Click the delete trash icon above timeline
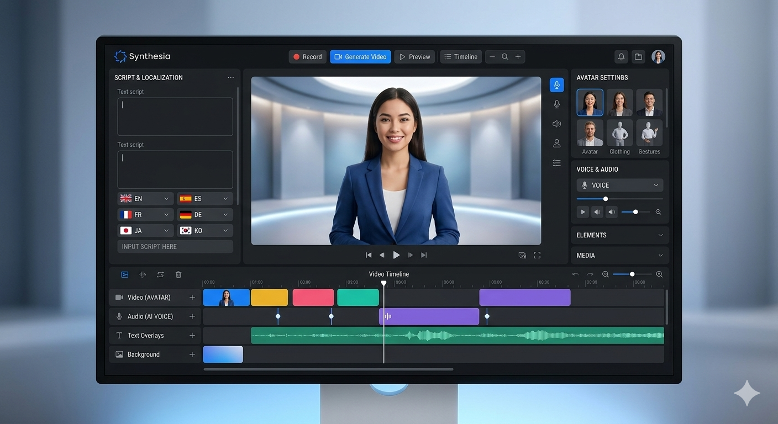The height and width of the screenshot is (424, 778). point(178,274)
